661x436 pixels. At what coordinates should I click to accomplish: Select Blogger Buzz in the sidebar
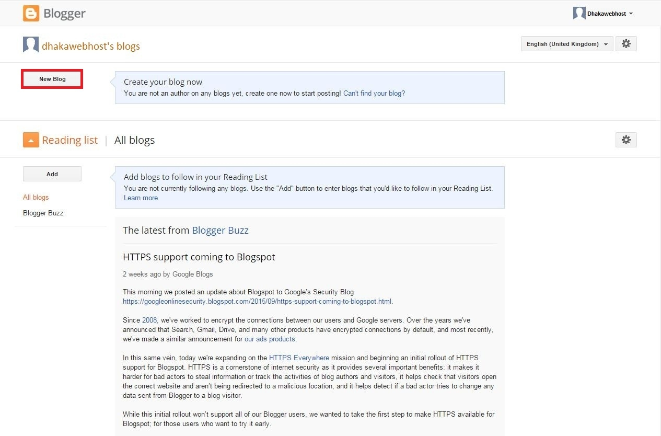click(43, 213)
